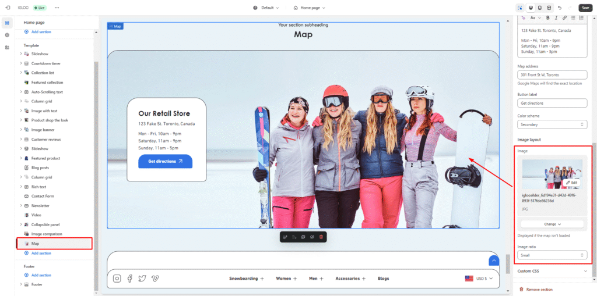This screenshot has width=597, height=296.
Task: Toggle the inspector selection mode
Action: [x=519, y=8]
